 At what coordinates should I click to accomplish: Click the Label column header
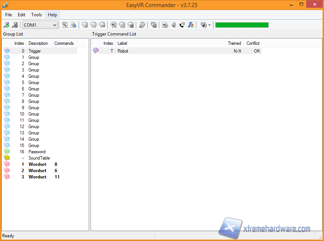pyautogui.click(x=122, y=43)
